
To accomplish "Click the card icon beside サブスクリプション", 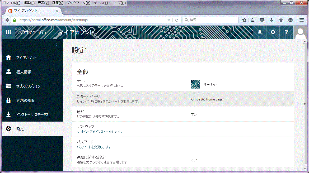I will 8,86.
